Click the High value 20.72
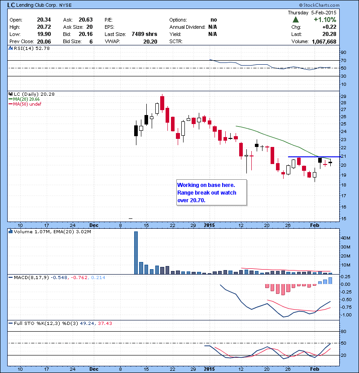This screenshot has width=359, height=373. click(44, 27)
